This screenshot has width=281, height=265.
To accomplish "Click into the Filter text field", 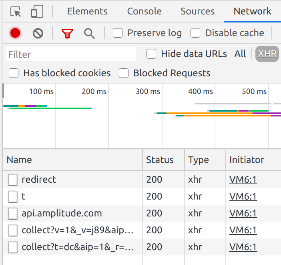I will click(x=71, y=54).
